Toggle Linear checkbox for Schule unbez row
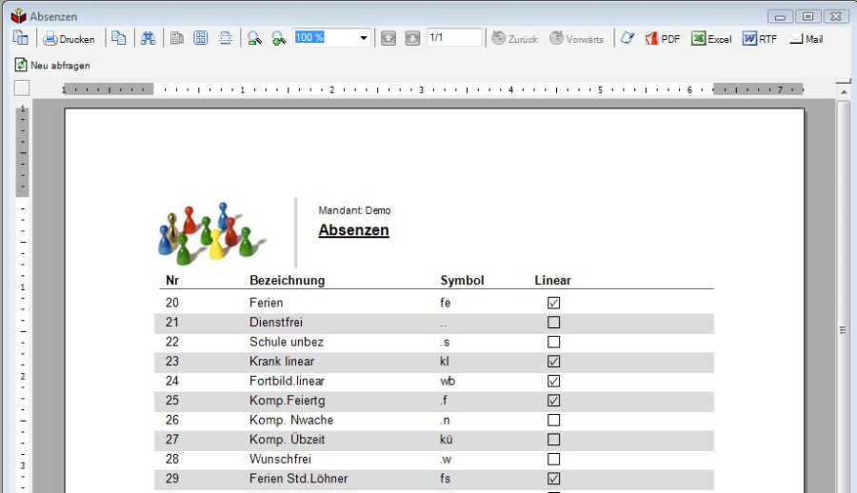Screen dimensions: 857x493 click(x=553, y=342)
